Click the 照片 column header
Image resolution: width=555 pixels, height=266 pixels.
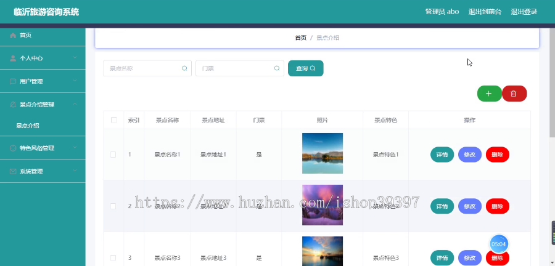(x=322, y=120)
